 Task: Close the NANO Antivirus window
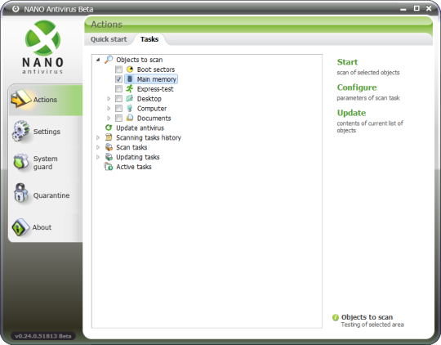(x=429, y=8)
